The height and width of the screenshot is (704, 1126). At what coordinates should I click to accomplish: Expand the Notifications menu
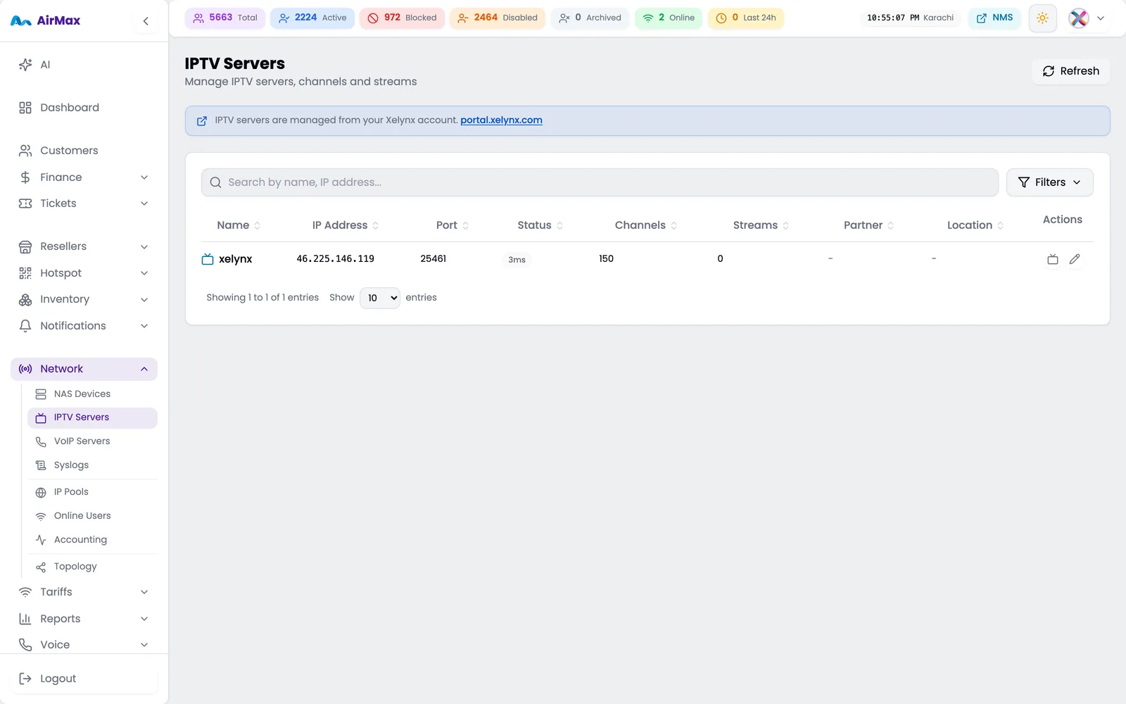point(84,326)
